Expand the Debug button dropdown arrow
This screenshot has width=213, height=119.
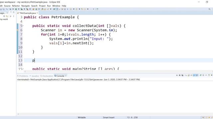[x=13, y=9]
